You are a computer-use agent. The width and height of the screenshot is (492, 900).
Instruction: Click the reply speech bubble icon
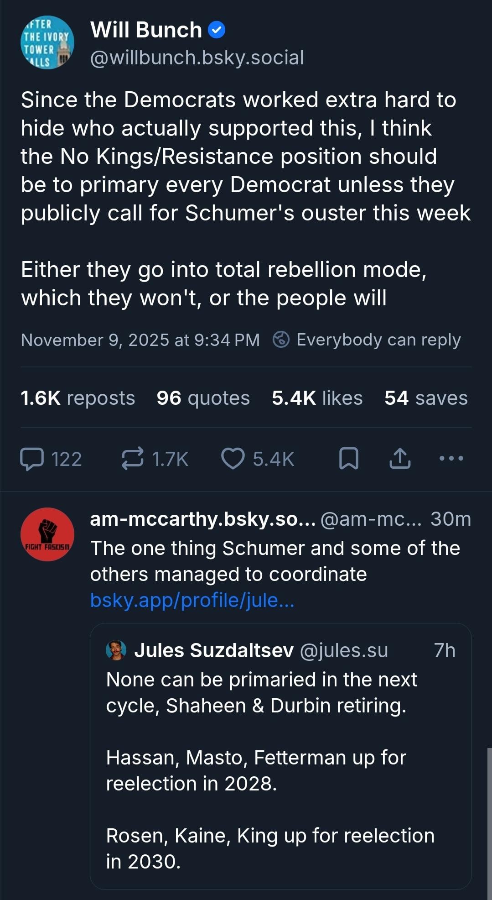tap(32, 459)
